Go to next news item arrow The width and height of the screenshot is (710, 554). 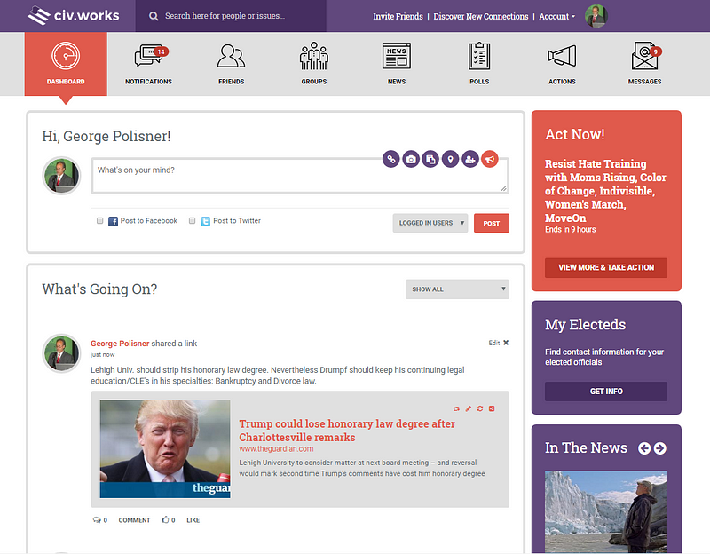pyautogui.click(x=659, y=448)
